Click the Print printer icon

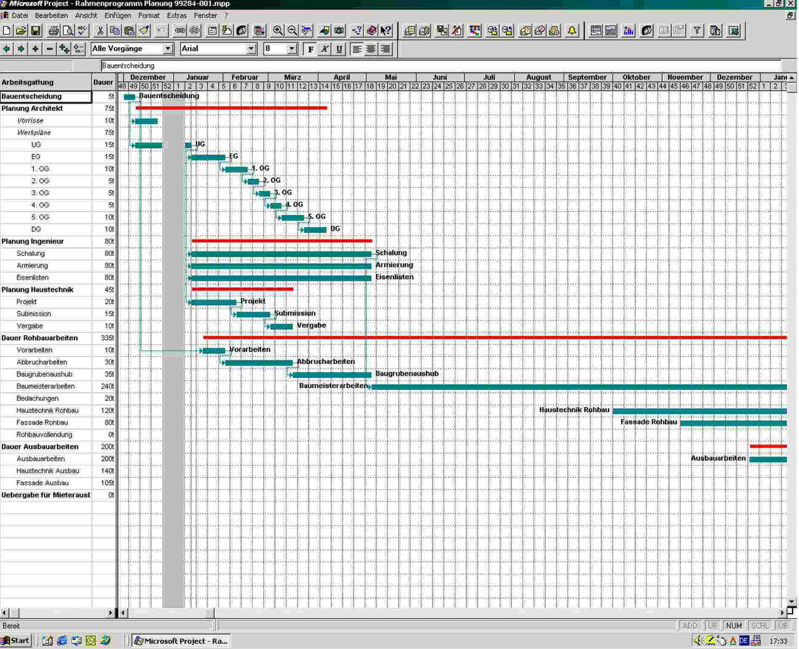54,31
